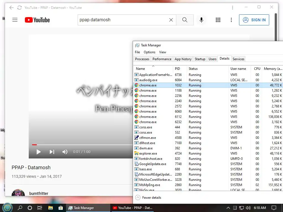The height and width of the screenshot is (212, 283).
Task: Open the Windows Start button
Action: pyautogui.click(x=7, y=208)
